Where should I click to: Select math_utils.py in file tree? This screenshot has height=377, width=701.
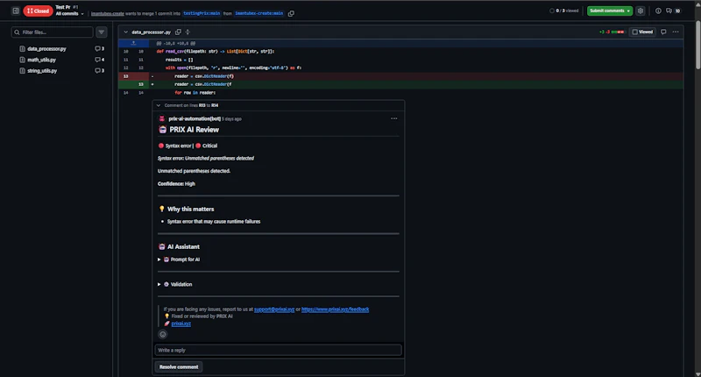coord(41,60)
